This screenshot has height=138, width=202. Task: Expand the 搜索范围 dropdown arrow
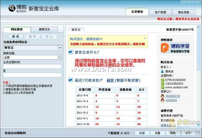point(59,57)
